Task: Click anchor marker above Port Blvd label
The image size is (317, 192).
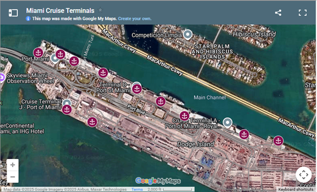Action: pos(161,101)
